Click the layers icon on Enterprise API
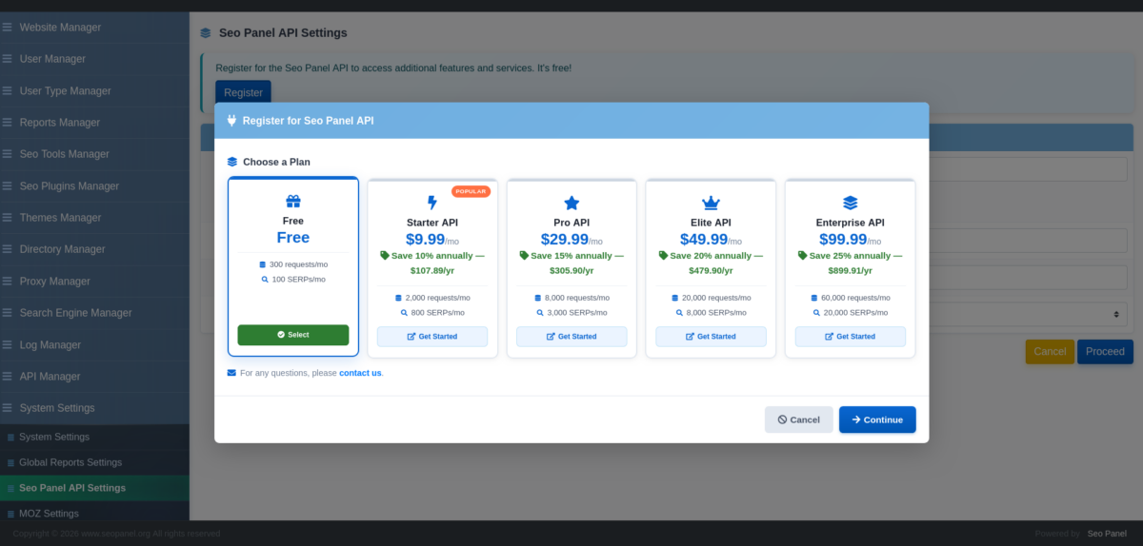1143x546 pixels. [x=851, y=203]
